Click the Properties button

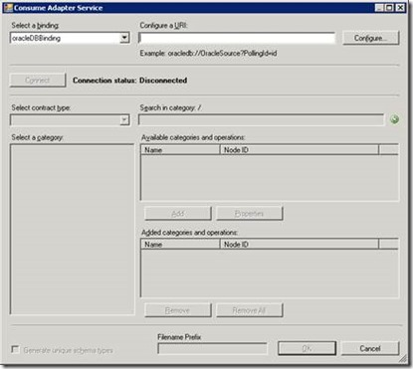click(250, 214)
